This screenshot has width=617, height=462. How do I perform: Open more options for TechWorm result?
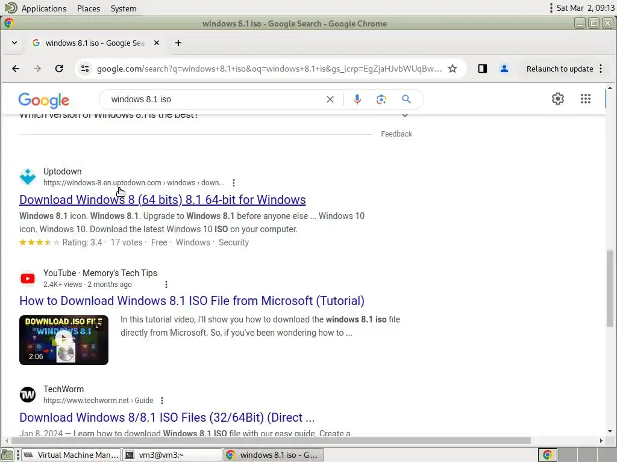click(162, 401)
